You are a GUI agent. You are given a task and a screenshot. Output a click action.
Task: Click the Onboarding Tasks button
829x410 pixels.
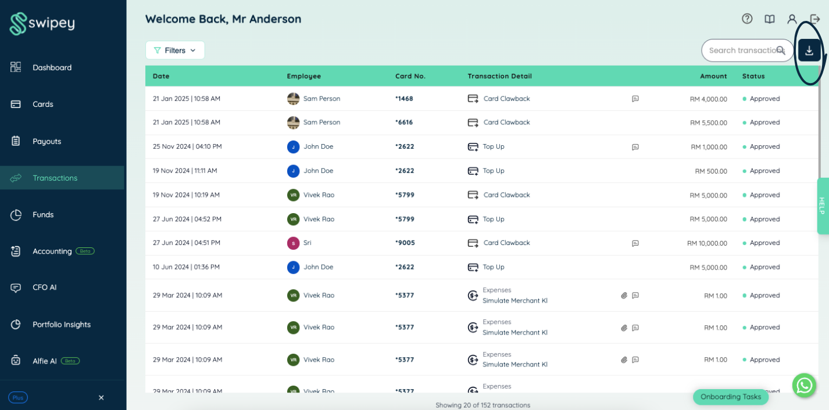coord(731,397)
